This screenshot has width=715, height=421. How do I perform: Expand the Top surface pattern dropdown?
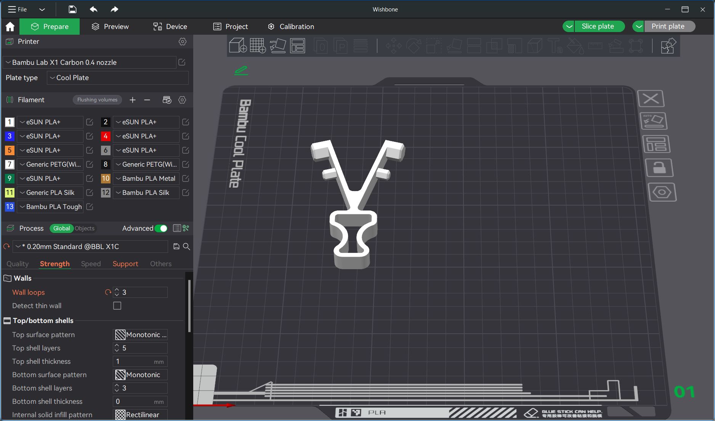141,335
